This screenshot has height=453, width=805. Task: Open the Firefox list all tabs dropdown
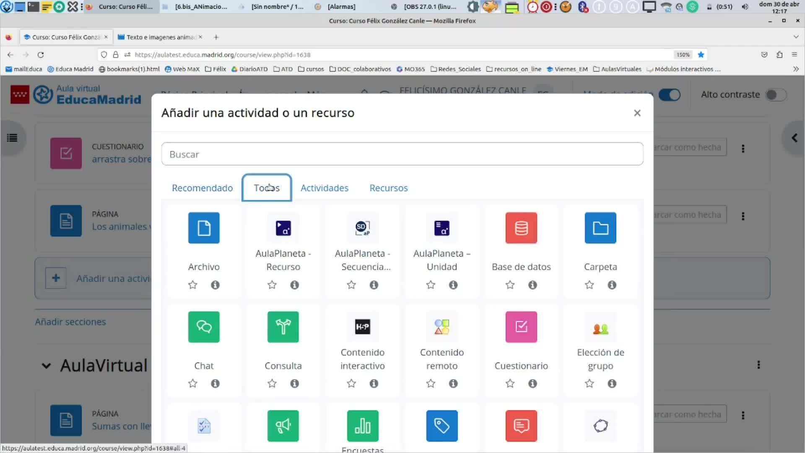796,37
